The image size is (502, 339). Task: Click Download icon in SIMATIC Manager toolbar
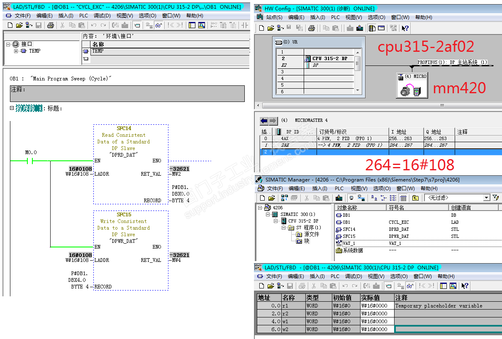tap(339, 198)
